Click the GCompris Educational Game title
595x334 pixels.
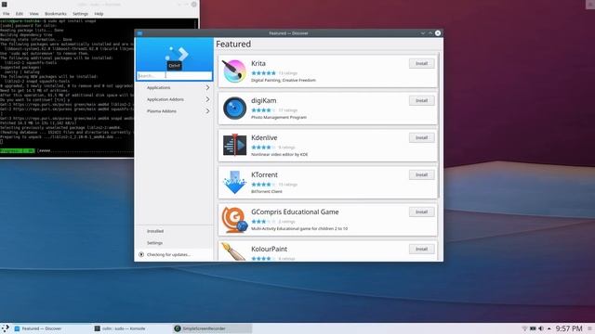295,212
